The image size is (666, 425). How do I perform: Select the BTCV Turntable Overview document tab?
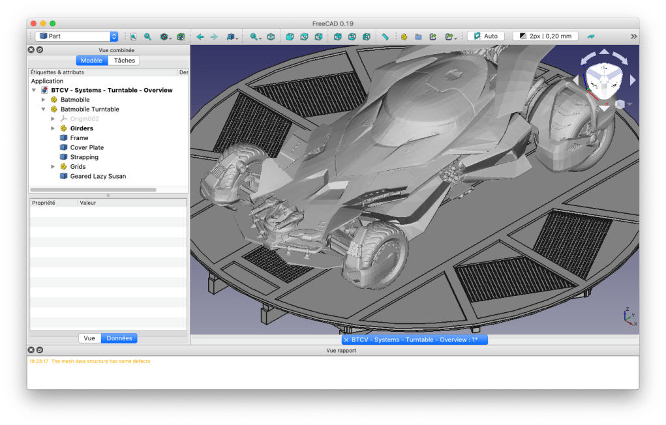click(416, 340)
